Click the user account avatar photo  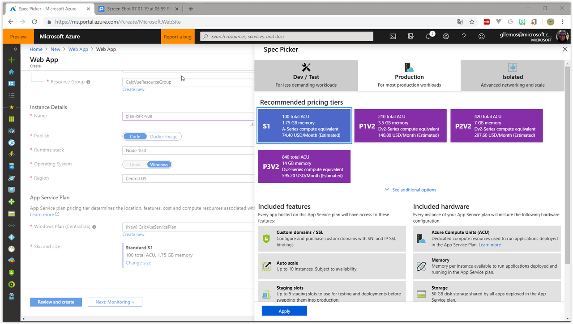[x=562, y=37]
